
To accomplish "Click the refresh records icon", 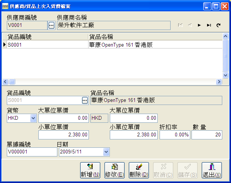I will click(x=218, y=25).
